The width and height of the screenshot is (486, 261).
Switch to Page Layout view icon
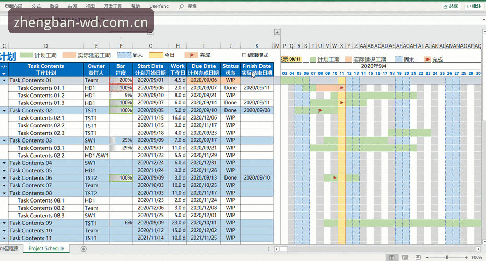[405, 257]
